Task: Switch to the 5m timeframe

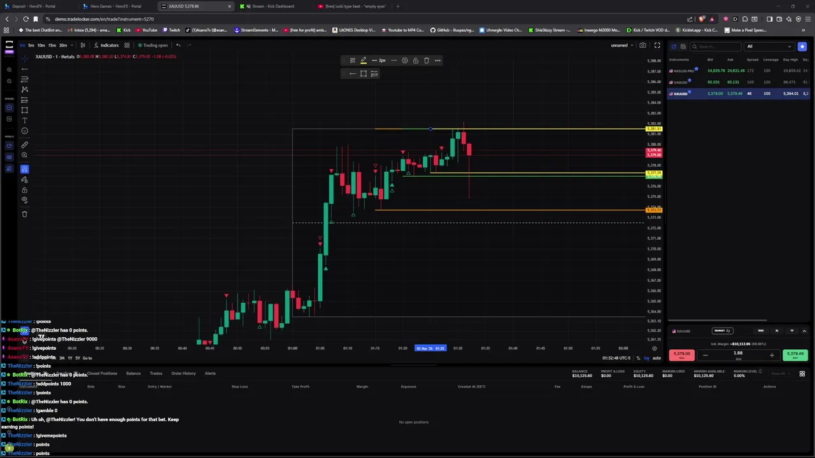Action: (31, 45)
